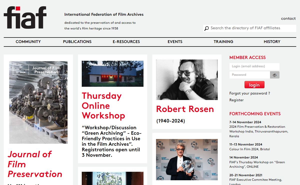The image size is (300, 185).
Task: Click the red login button
Action: pyautogui.click(x=254, y=85)
